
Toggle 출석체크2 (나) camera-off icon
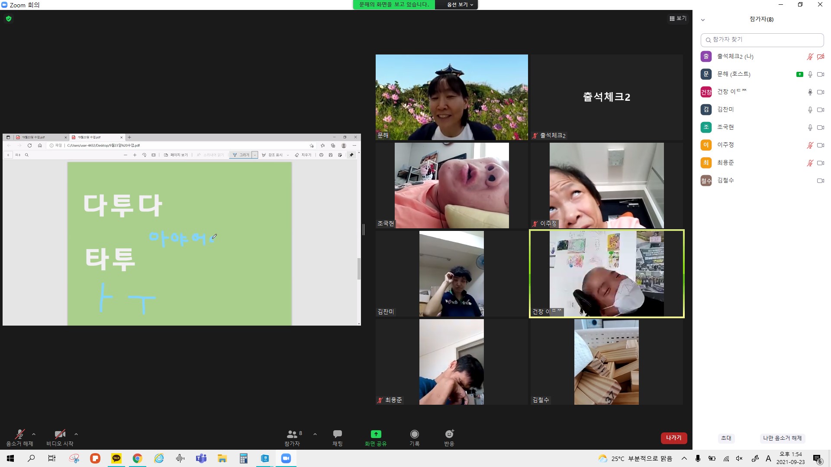tap(820, 57)
